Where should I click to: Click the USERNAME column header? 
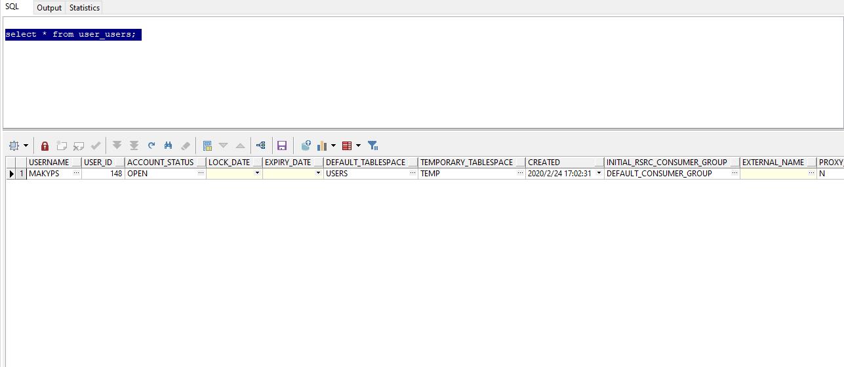click(x=49, y=163)
